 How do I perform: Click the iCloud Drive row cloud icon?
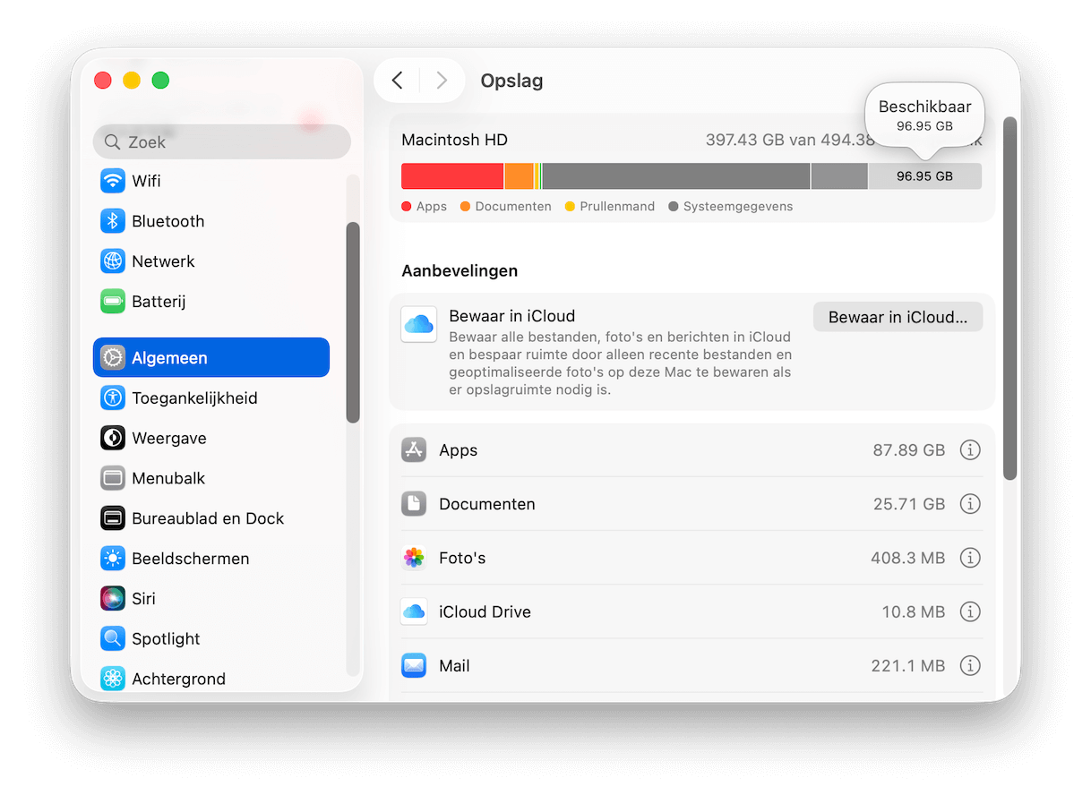point(414,611)
